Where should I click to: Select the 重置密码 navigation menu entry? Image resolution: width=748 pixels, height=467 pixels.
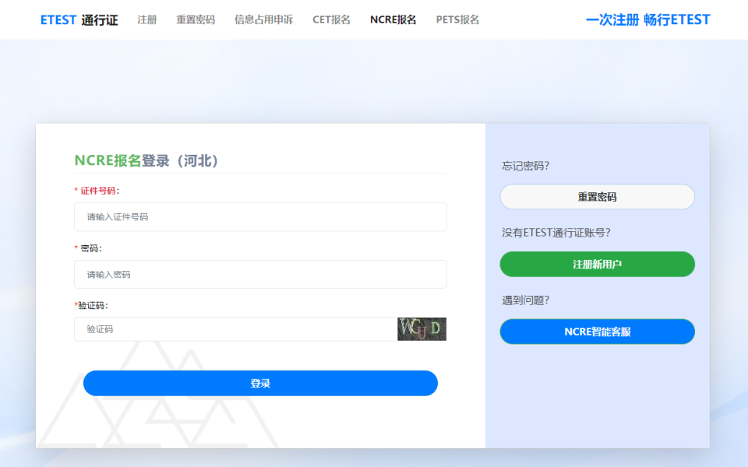(x=194, y=20)
